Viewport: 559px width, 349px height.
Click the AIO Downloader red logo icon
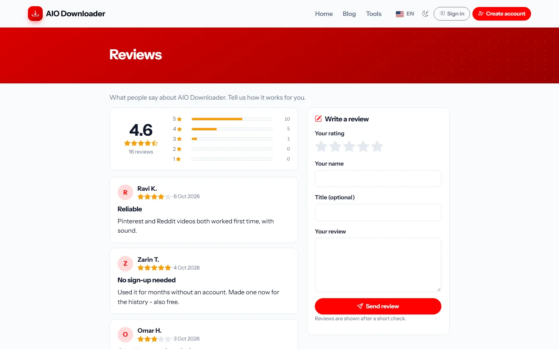tap(35, 14)
